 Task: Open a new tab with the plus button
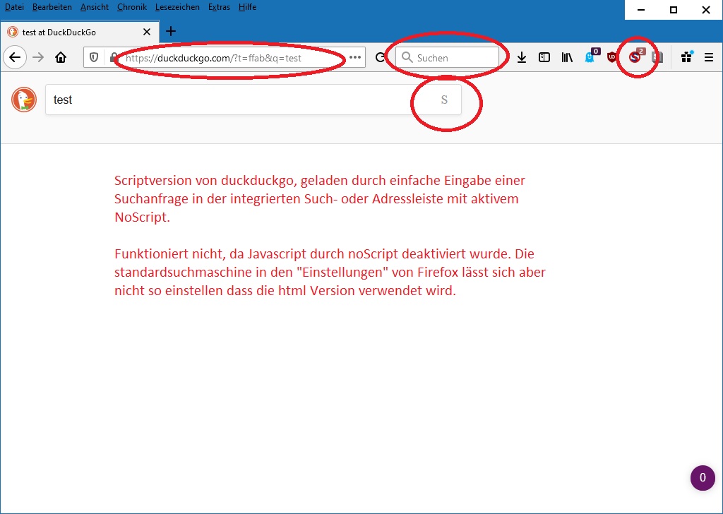pyautogui.click(x=171, y=31)
